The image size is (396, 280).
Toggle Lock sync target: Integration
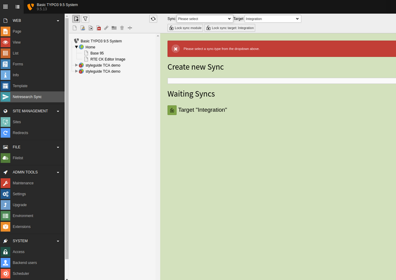230,28
